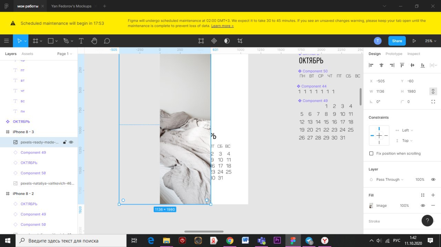Open horizontal constraint Left dropdown
This screenshot has height=247, width=441.
pos(408,130)
